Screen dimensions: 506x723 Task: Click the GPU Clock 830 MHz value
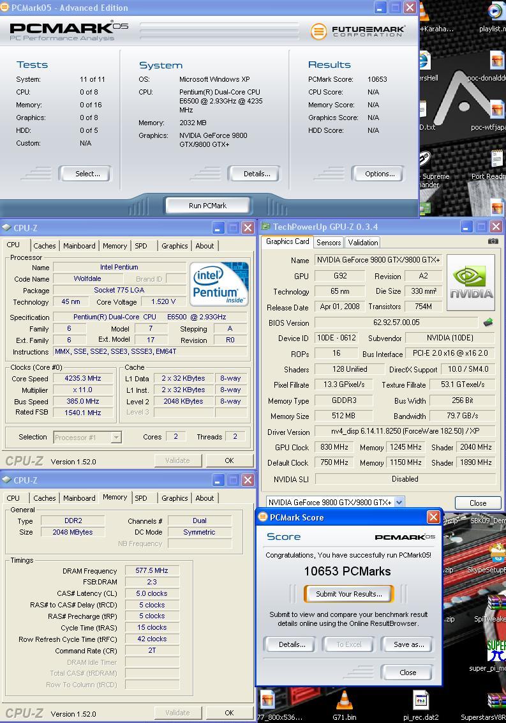click(x=334, y=447)
